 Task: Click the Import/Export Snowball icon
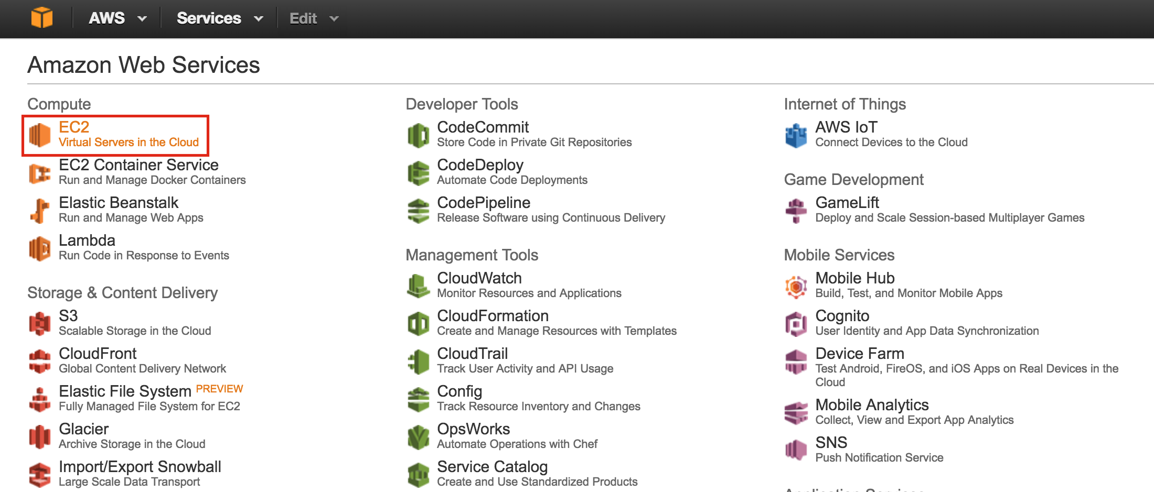click(x=40, y=475)
